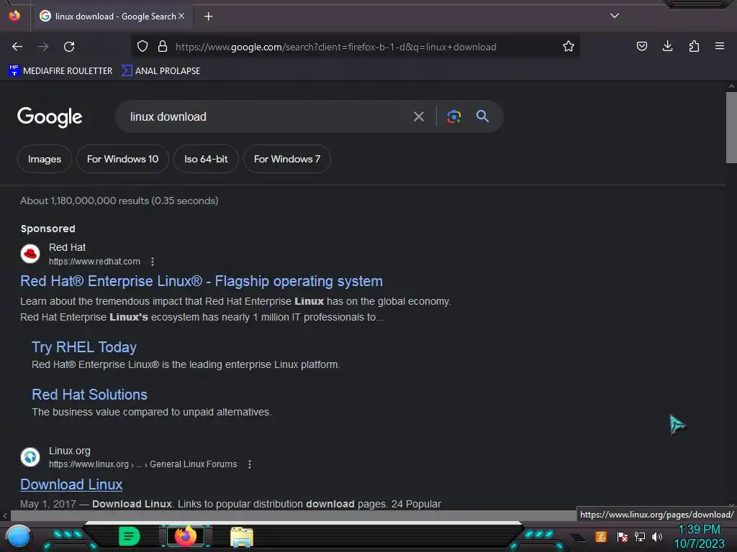Click the vertical scrollbar thumb
737x552 pixels.
click(x=731, y=128)
